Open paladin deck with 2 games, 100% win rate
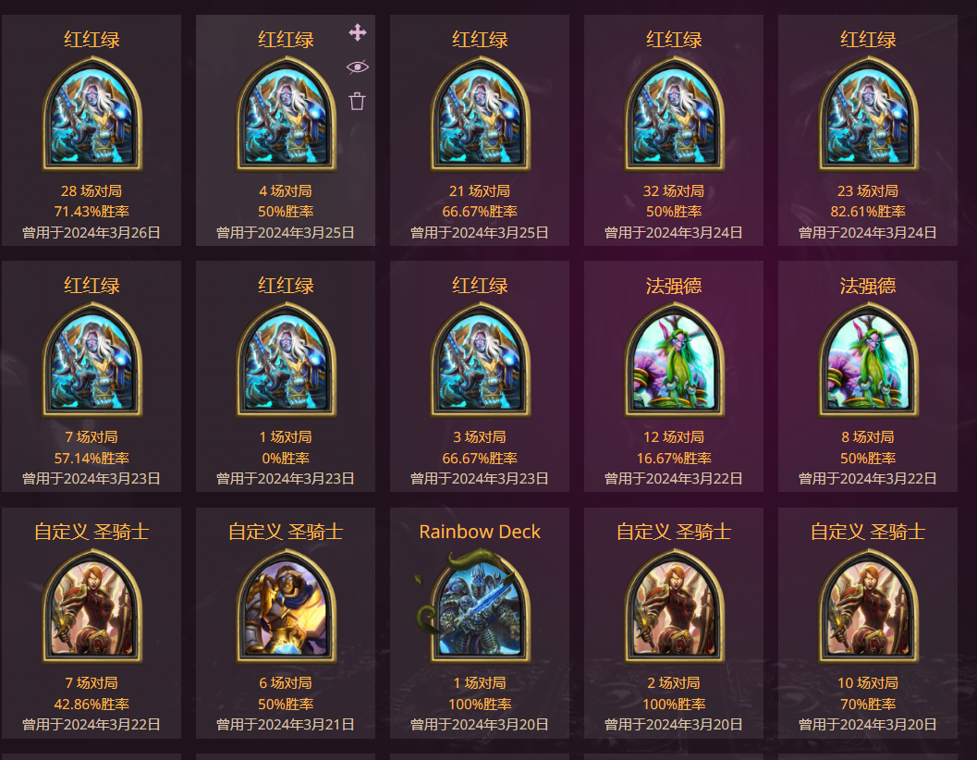This screenshot has height=760, width=977. tap(674, 623)
